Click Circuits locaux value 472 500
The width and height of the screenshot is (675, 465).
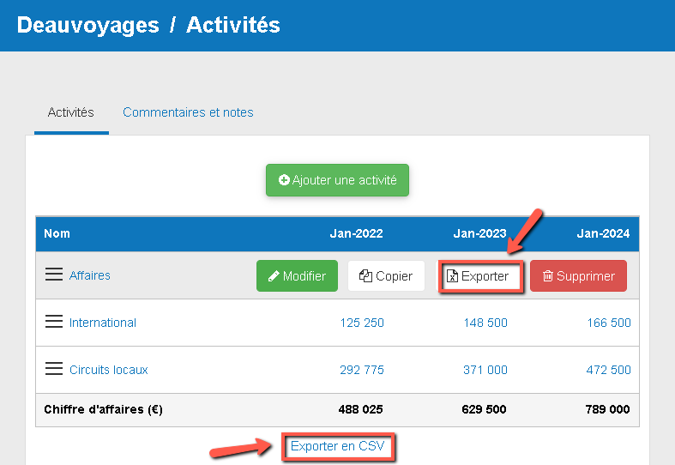coord(609,370)
